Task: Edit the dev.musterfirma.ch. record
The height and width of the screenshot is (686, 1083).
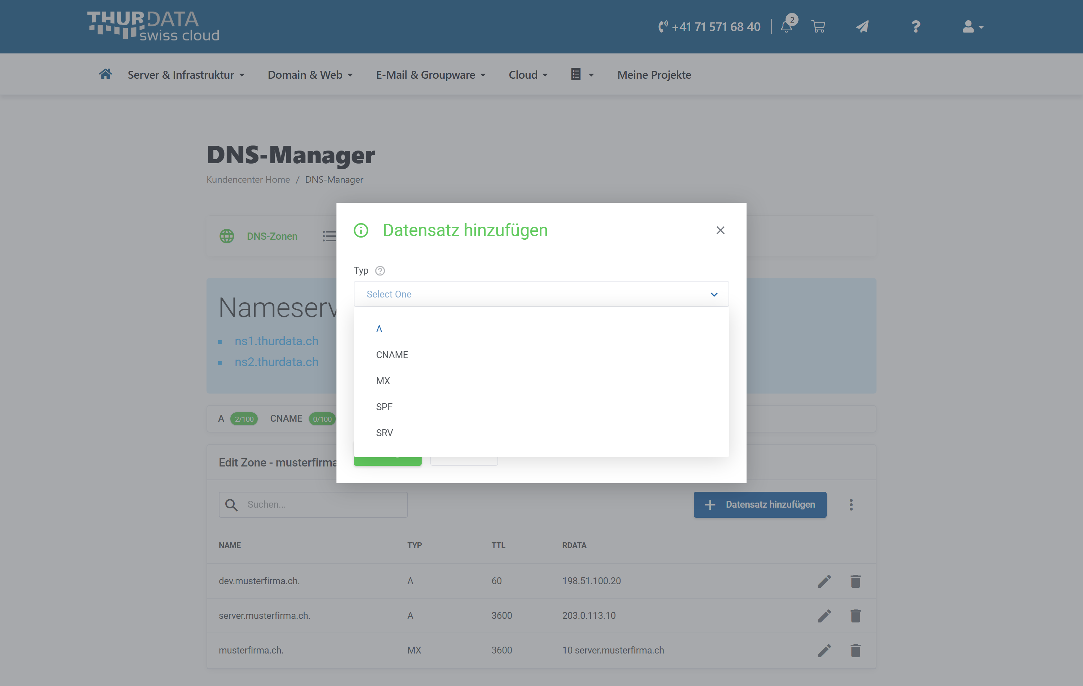Action: [825, 581]
